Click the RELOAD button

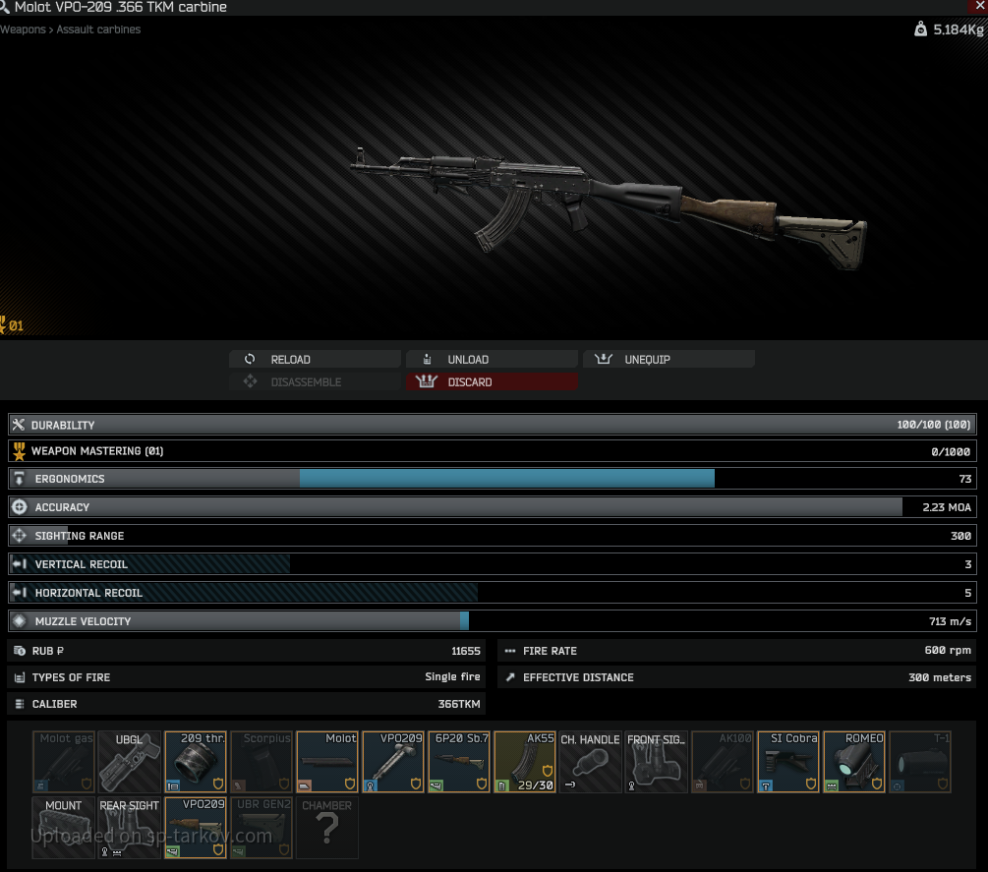pyautogui.click(x=315, y=359)
